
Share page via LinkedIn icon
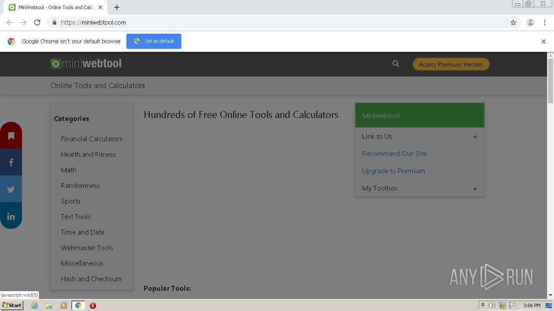pos(11,216)
